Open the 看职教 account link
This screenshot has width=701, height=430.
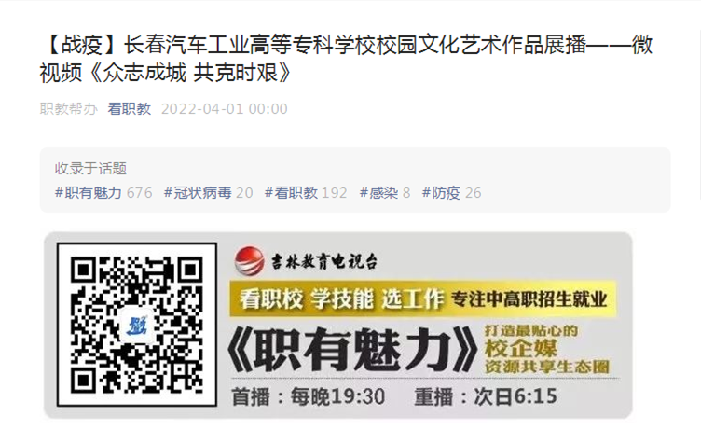[x=130, y=109]
